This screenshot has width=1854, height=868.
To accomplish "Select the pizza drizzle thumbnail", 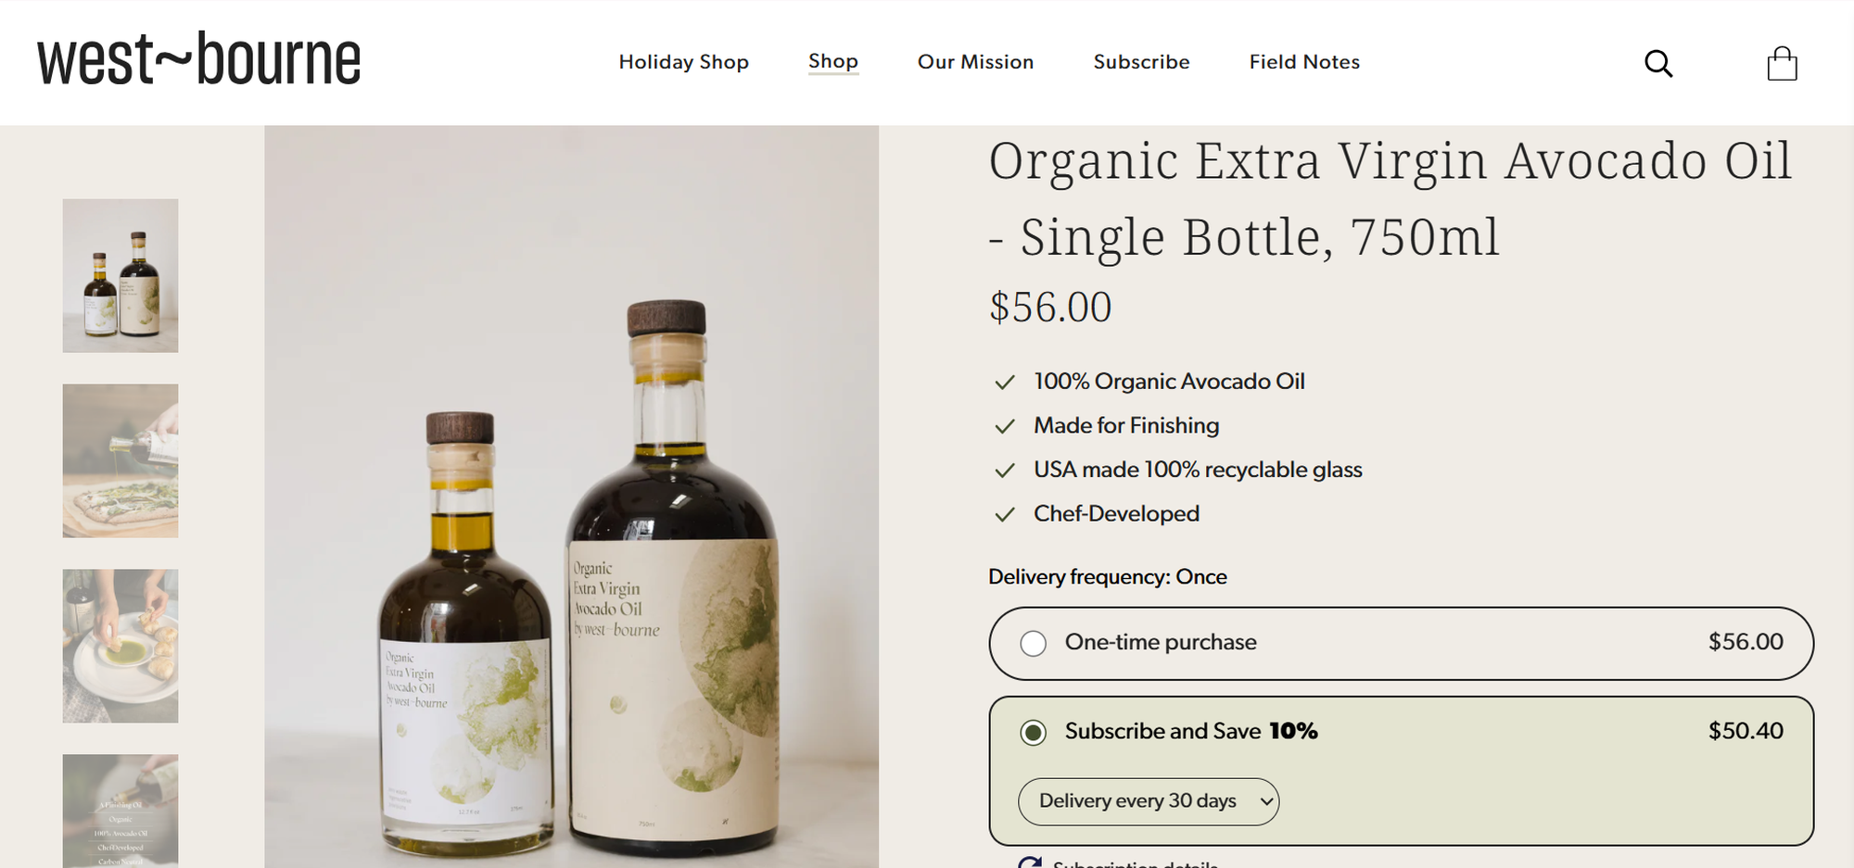I will (121, 460).
